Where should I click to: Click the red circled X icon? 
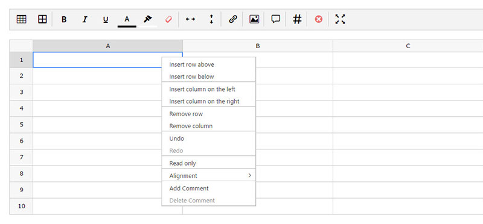coord(319,19)
